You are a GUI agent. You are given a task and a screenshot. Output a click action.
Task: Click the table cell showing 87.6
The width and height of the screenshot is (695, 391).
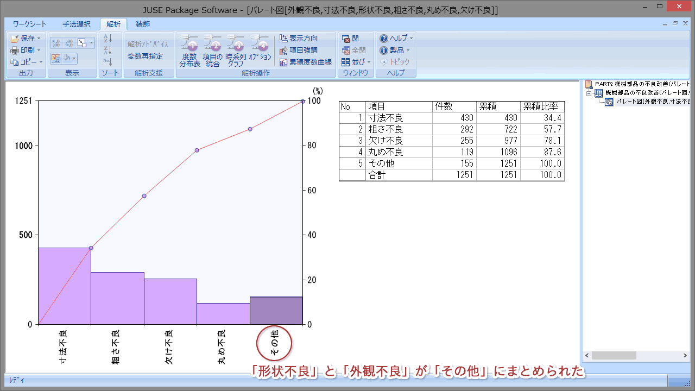click(542, 152)
